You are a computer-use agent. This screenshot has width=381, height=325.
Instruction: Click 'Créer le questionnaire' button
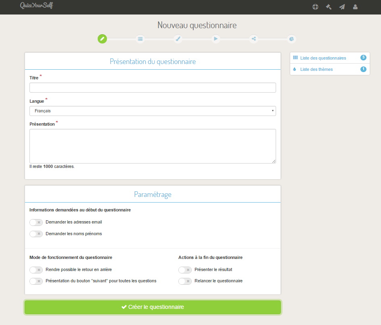[x=153, y=307]
